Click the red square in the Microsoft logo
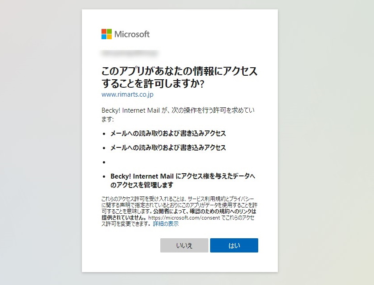The image size is (374, 285). pyautogui.click(x=105, y=31)
